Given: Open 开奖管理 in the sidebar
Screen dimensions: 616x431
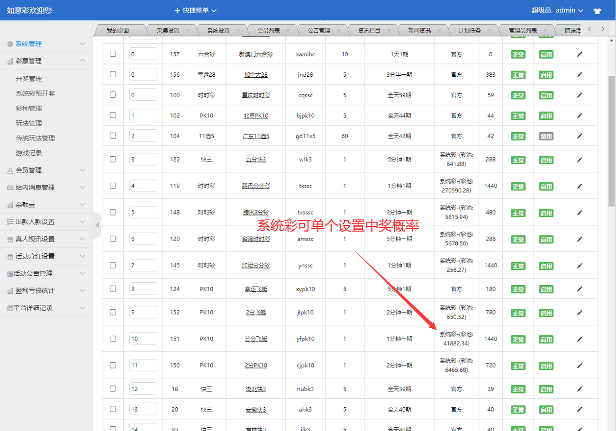Looking at the screenshot, I should pos(29,79).
